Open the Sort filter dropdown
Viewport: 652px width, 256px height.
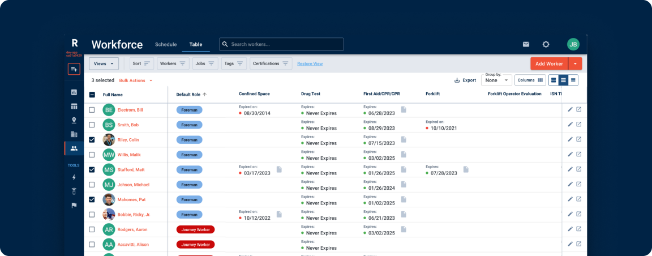click(142, 63)
